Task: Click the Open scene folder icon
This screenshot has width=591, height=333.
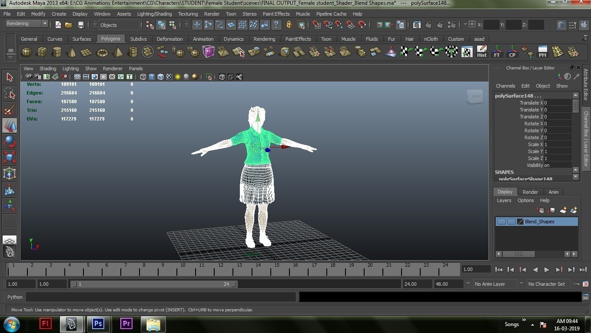Action: click(x=69, y=25)
